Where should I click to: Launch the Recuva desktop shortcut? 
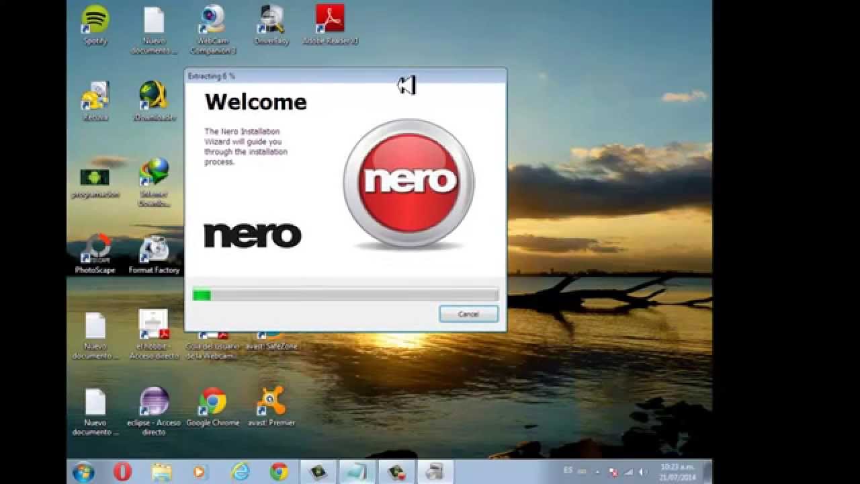[x=95, y=102]
